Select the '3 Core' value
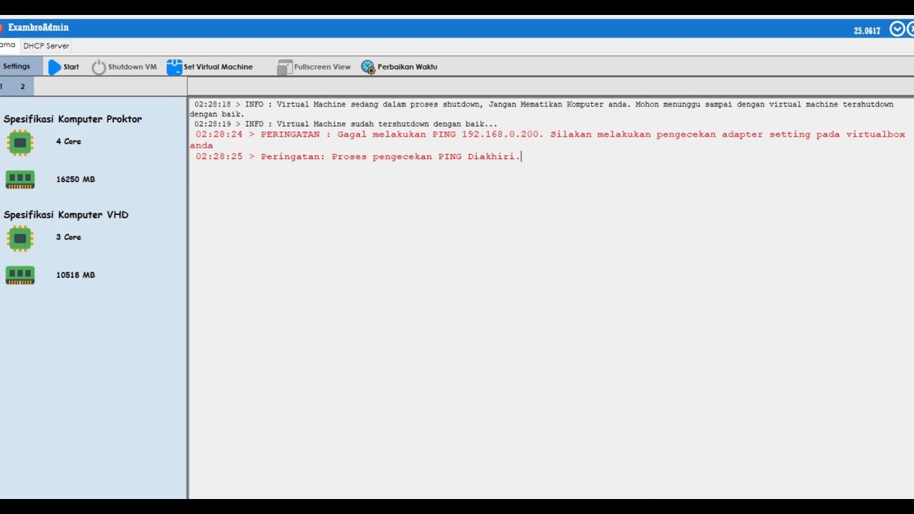This screenshot has height=514, width=914. tap(69, 237)
